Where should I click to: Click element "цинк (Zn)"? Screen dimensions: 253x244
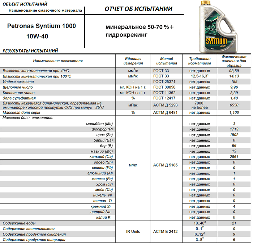pyautogui.click(x=104, y=135)
